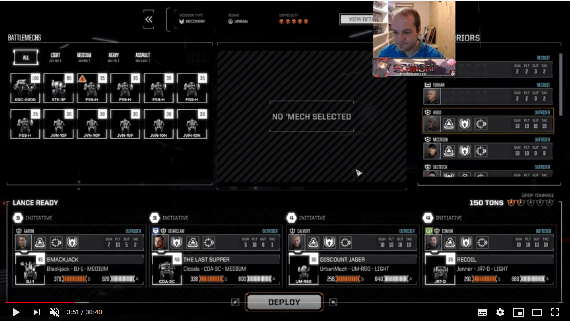Image resolution: width=570 pixels, height=321 pixels.
Task: Click the RECRUIT label on Ferhan's row
Action: click(543, 85)
